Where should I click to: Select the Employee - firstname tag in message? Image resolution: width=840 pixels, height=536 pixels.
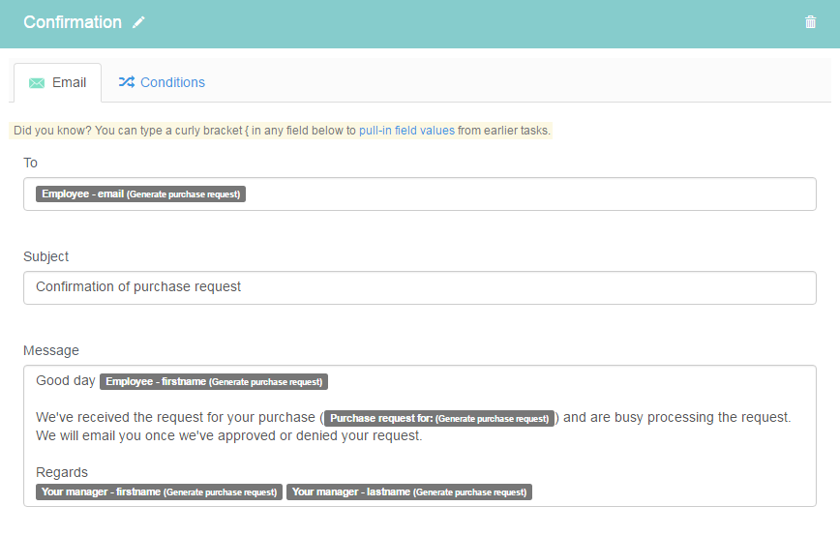tap(214, 382)
